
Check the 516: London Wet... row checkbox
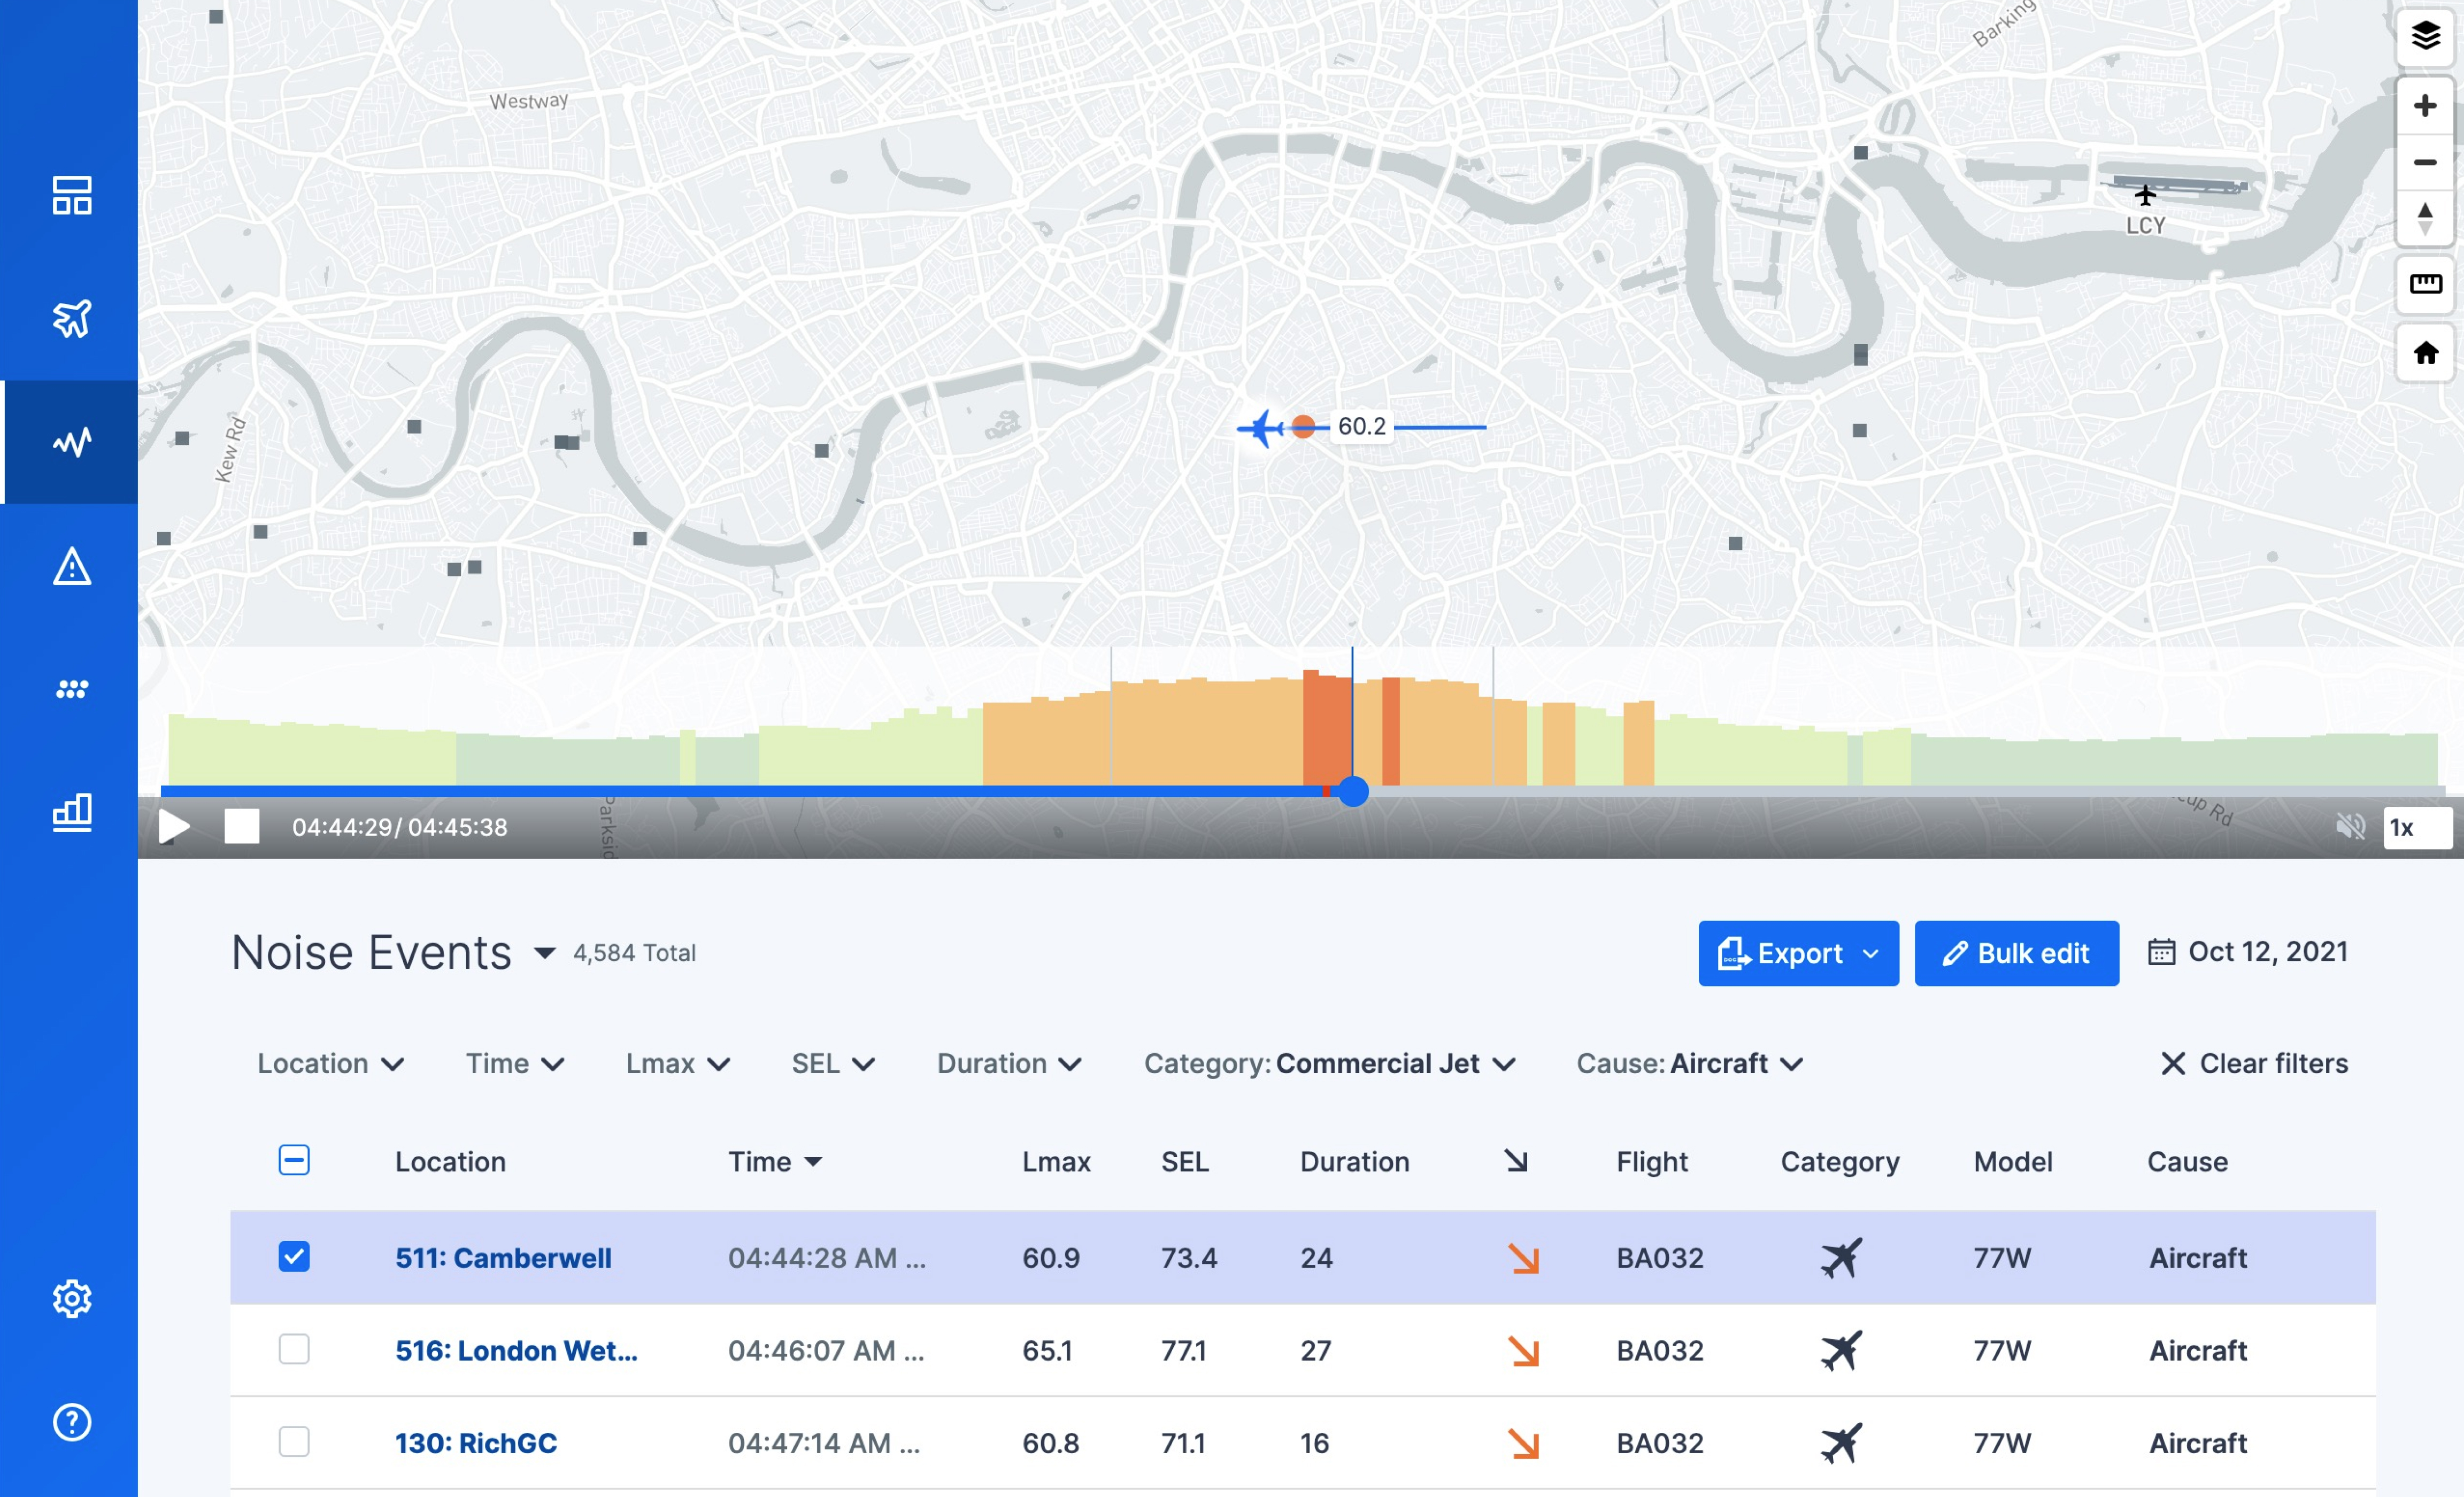click(x=294, y=1349)
